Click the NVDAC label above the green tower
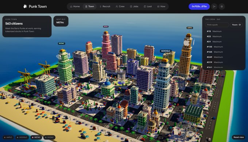This screenshot has width=248, height=142. tap(62, 44)
